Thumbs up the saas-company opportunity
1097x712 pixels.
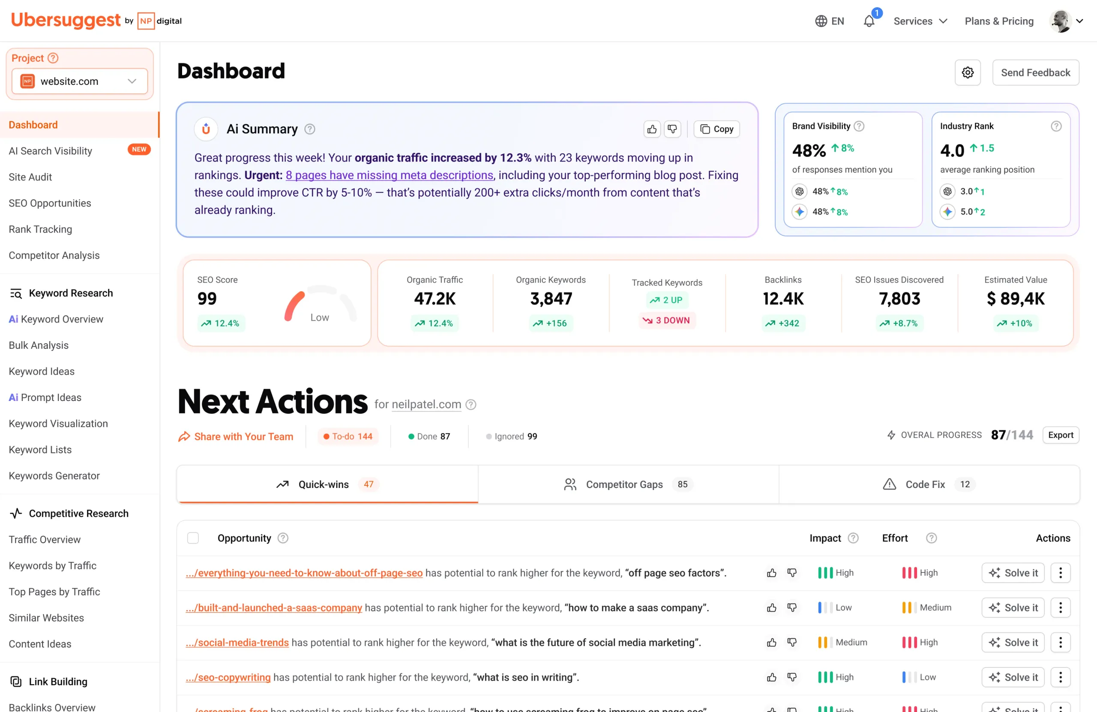pyautogui.click(x=772, y=608)
